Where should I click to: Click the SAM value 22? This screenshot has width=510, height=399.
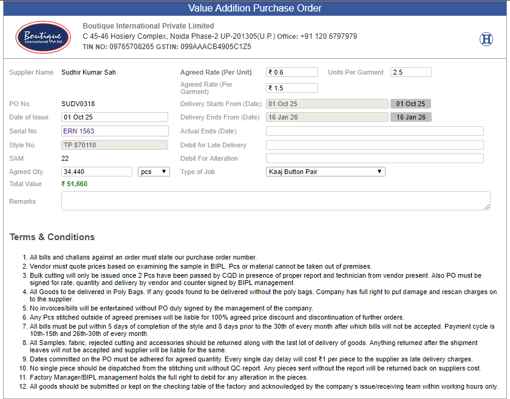65,158
